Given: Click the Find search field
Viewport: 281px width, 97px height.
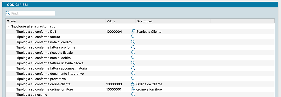Looking at the screenshot, I should pyautogui.click(x=30, y=13).
